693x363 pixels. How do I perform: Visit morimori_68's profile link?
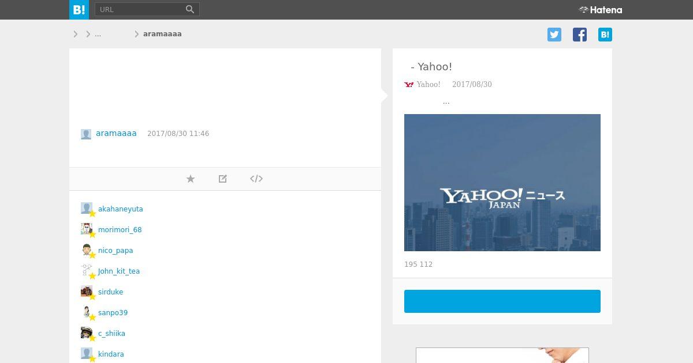pyautogui.click(x=120, y=230)
